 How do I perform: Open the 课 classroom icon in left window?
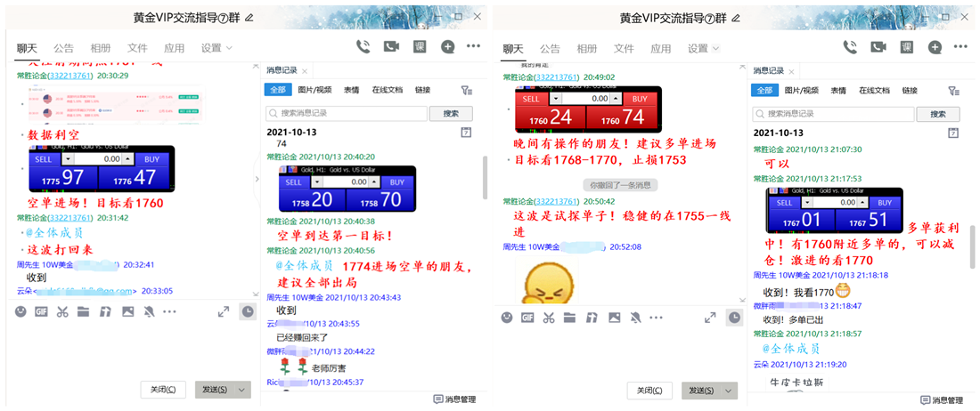point(420,46)
